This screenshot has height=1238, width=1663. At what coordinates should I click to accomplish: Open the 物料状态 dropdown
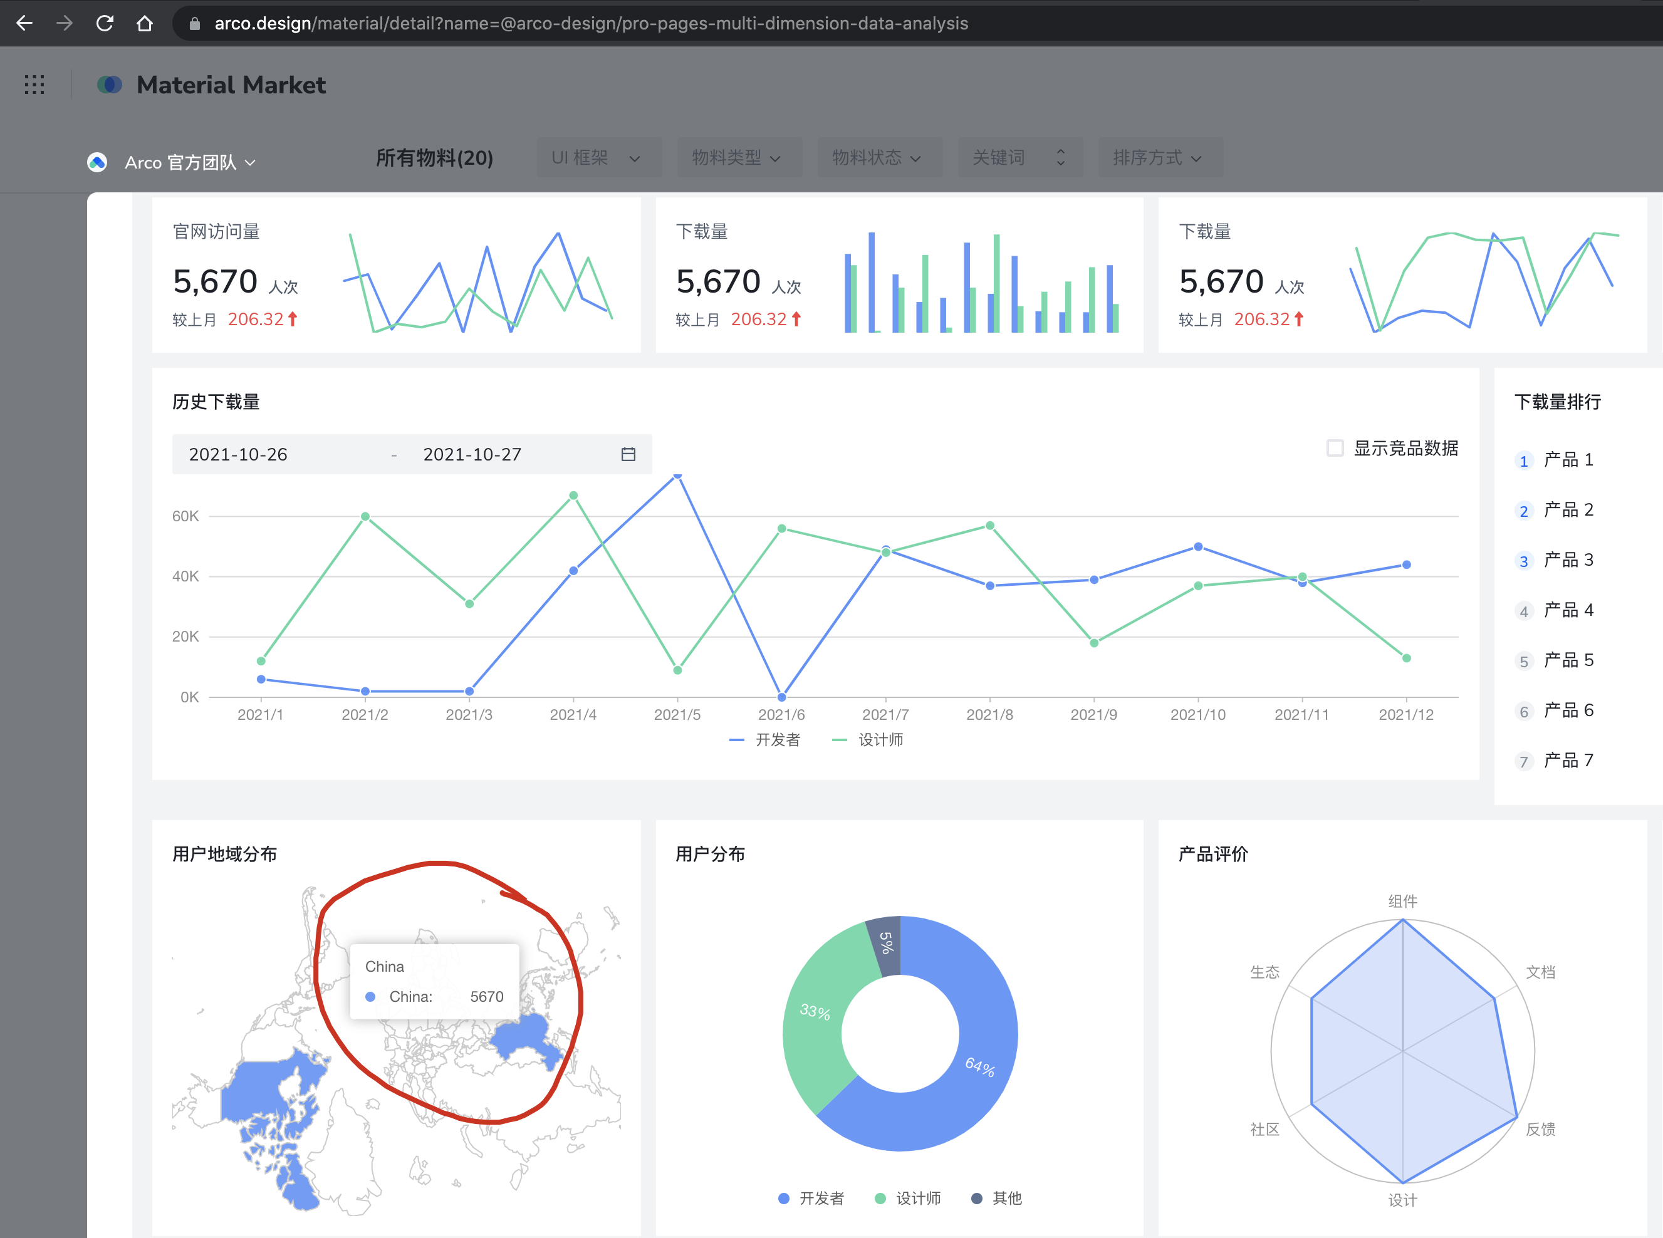point(879,157)
